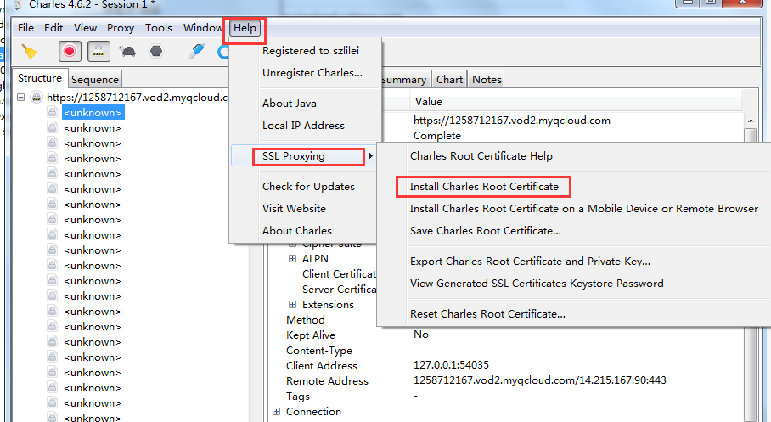Screen dimensions: 771x422
Task: Select the highlighted <unknown> request
Action: (x=93, y=113)
